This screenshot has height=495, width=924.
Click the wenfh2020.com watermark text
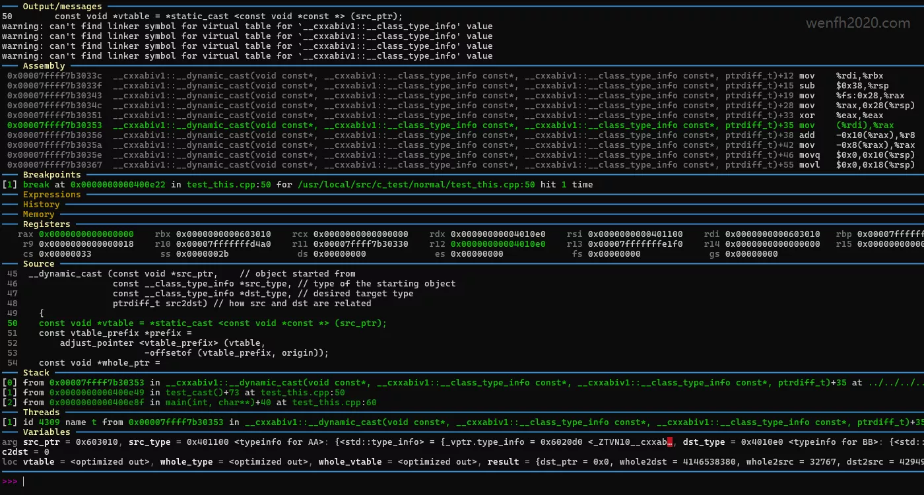tap(857, 24)
